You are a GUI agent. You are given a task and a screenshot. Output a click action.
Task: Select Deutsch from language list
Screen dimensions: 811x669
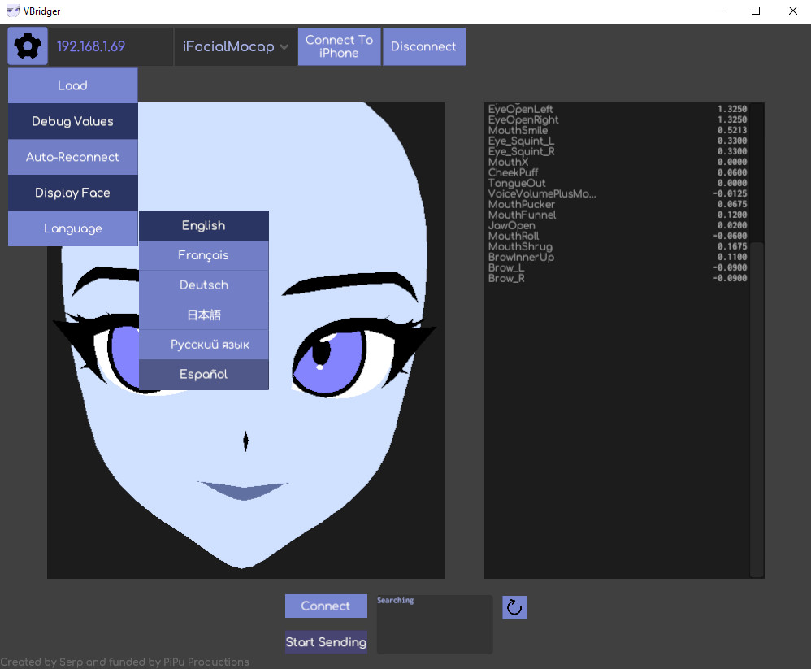[x=203, y=285]
